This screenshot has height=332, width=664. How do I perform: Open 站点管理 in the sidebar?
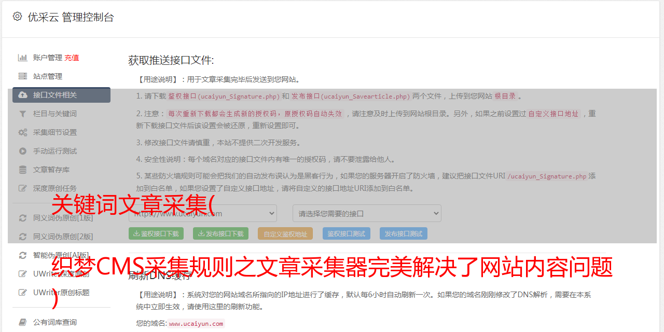[x=48, y=76]
